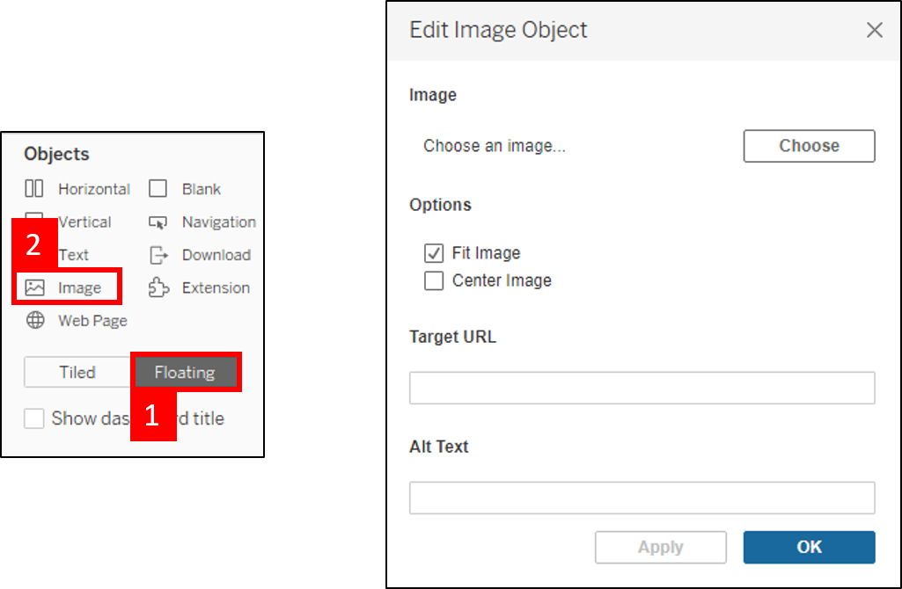Viewport: 902px width, 589px height.
Task: Close the Edit Image Object dialog
Action: [874, 31]
